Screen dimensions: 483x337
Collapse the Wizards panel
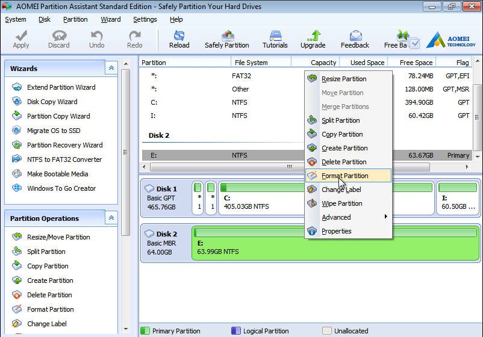(111, 68)
